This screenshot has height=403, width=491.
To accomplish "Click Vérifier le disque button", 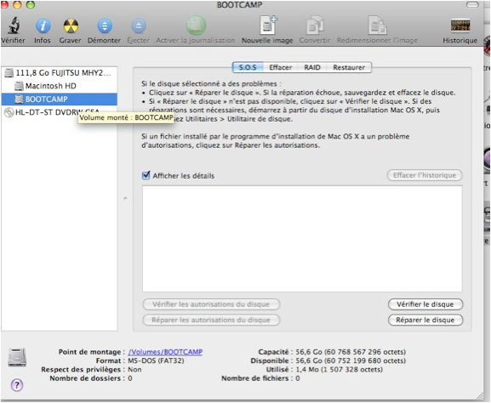I will (425, 304).
